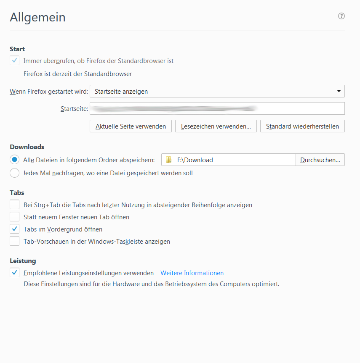Select 'Jedes Mal nachfragen' radio option
360x363 pixels.
click(x=15, y=173)
